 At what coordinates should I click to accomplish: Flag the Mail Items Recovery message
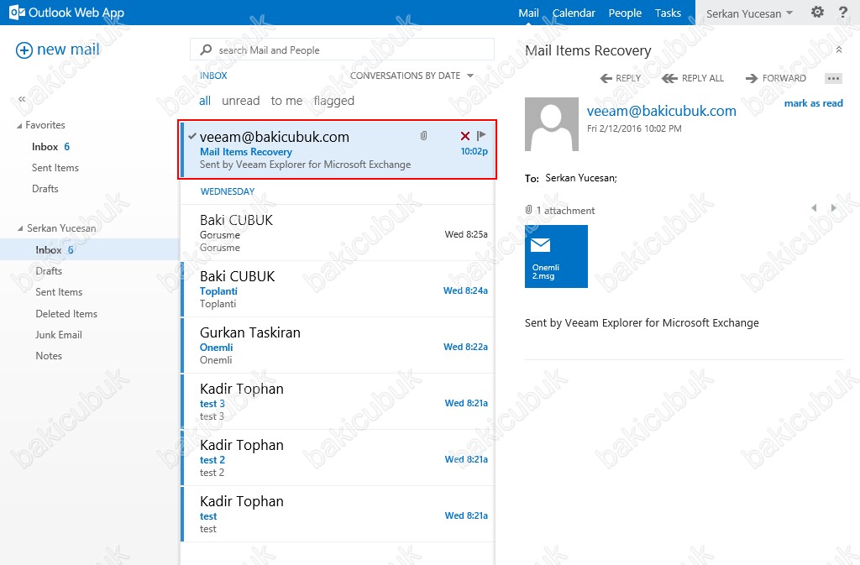(x=481, y=135)
